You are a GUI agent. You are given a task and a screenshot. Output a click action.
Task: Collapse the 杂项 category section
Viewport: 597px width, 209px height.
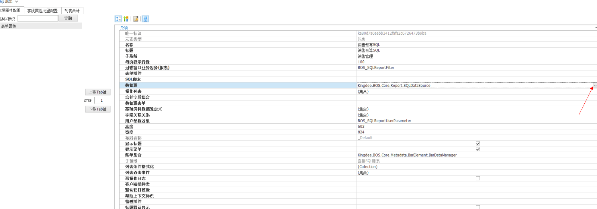click(x=124, y=28)
